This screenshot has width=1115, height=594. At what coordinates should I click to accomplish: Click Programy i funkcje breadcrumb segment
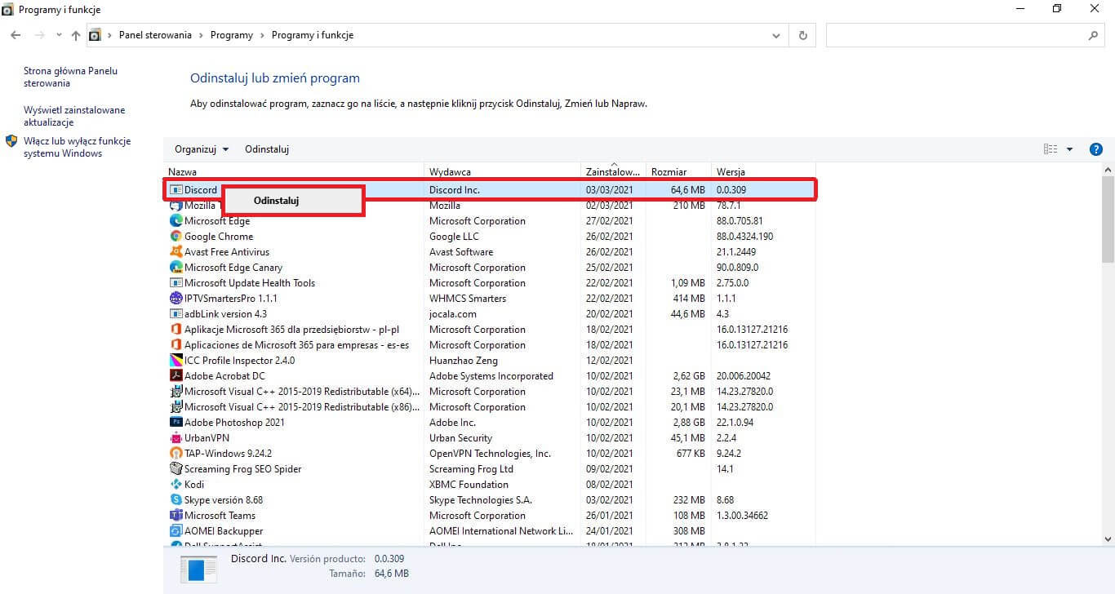click(313, 36)
